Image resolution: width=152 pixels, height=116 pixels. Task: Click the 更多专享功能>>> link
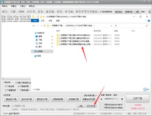pos(90,95)
